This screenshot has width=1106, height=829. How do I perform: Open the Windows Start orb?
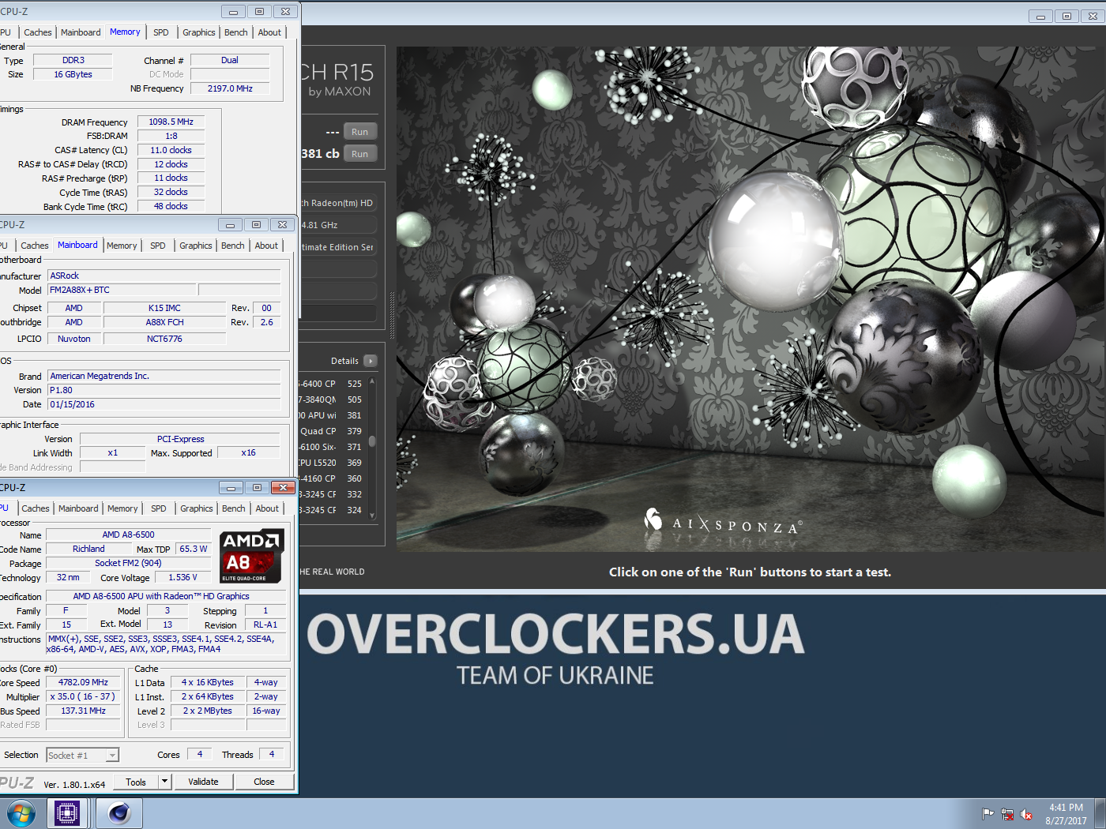point(21,813)
